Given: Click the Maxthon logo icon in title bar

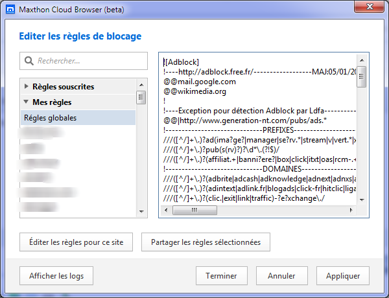Looking at the screenshot, I should pyautogui.click(x=10, y=10).
